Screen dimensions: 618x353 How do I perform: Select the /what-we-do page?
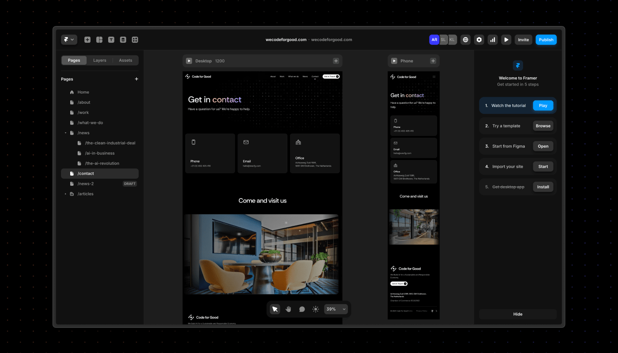[100, 123]
